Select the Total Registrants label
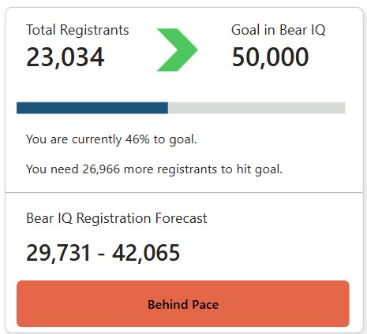This screenshot has height=334, width=367. coord(77,30)
